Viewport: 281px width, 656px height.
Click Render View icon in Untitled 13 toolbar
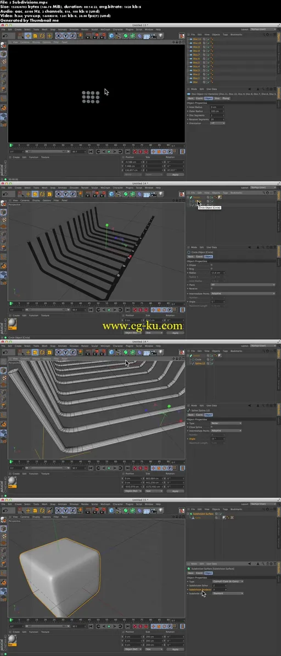[89, 36]
